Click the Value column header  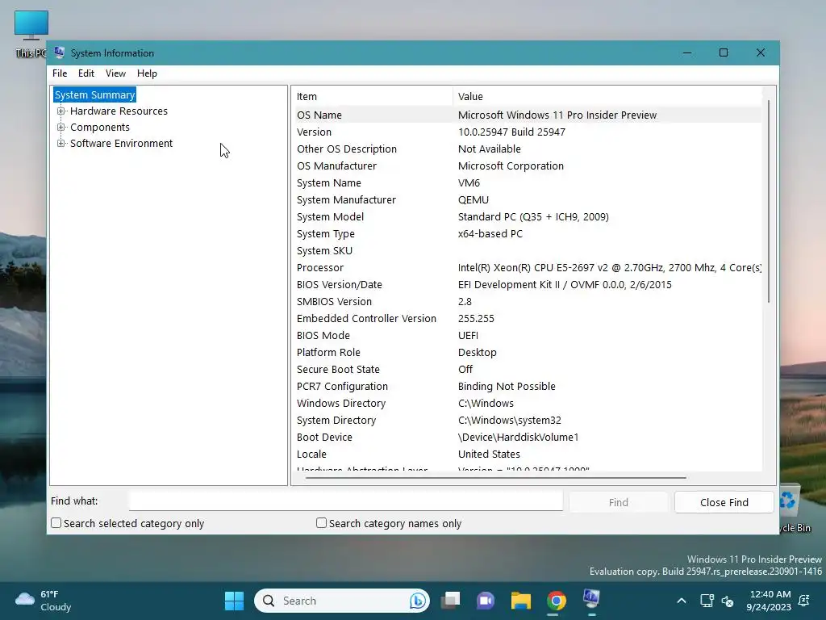point(607,97)
